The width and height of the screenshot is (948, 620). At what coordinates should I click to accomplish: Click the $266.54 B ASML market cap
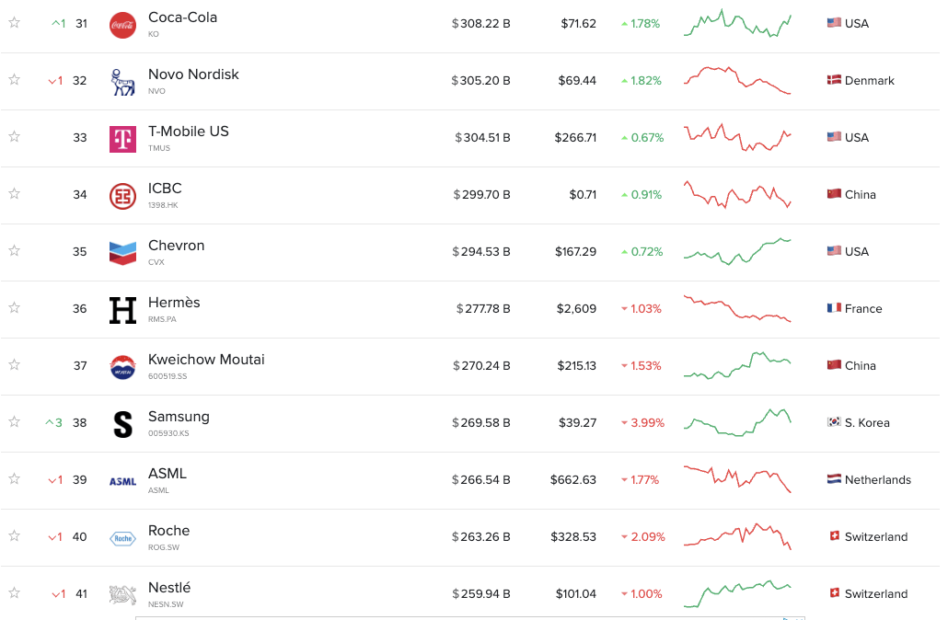pos(481,480)
